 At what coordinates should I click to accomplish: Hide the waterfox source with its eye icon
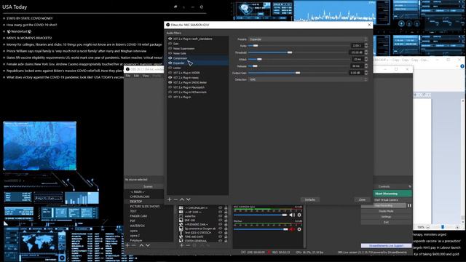click(220, 216)
